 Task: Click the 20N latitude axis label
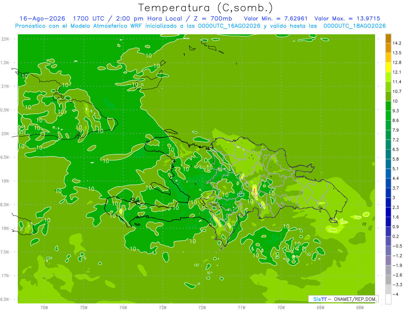click(x=5, y=134)
